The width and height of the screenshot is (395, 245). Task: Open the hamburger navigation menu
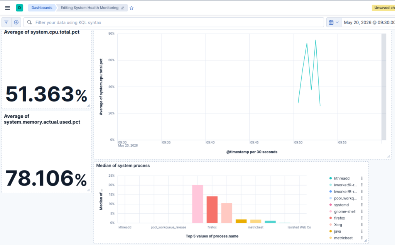click(8, 8)
